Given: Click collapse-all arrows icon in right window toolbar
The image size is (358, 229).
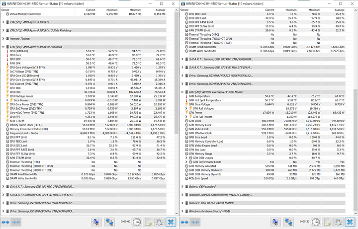Looking at the screenshot, I should coord(195,222).
